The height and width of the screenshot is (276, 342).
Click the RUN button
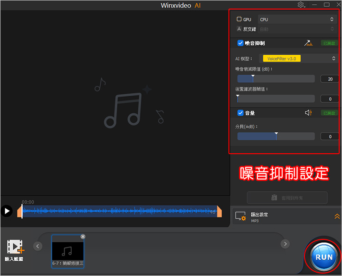tap(323, 257)
